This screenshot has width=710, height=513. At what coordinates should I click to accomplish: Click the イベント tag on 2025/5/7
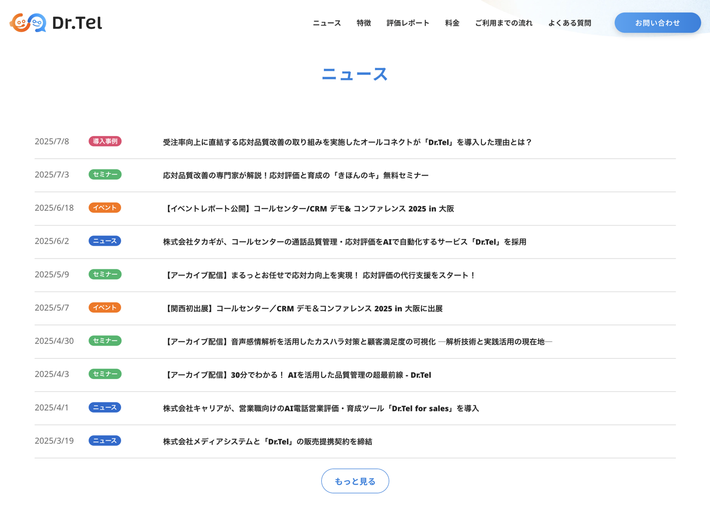click(x=105, y=307)
